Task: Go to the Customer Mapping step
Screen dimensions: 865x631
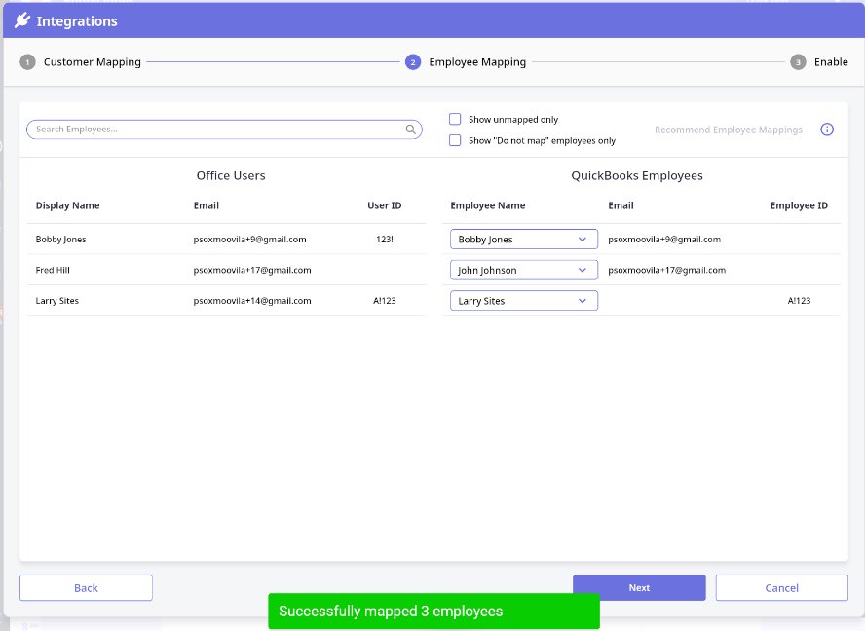Action: [x=92, y=62]
